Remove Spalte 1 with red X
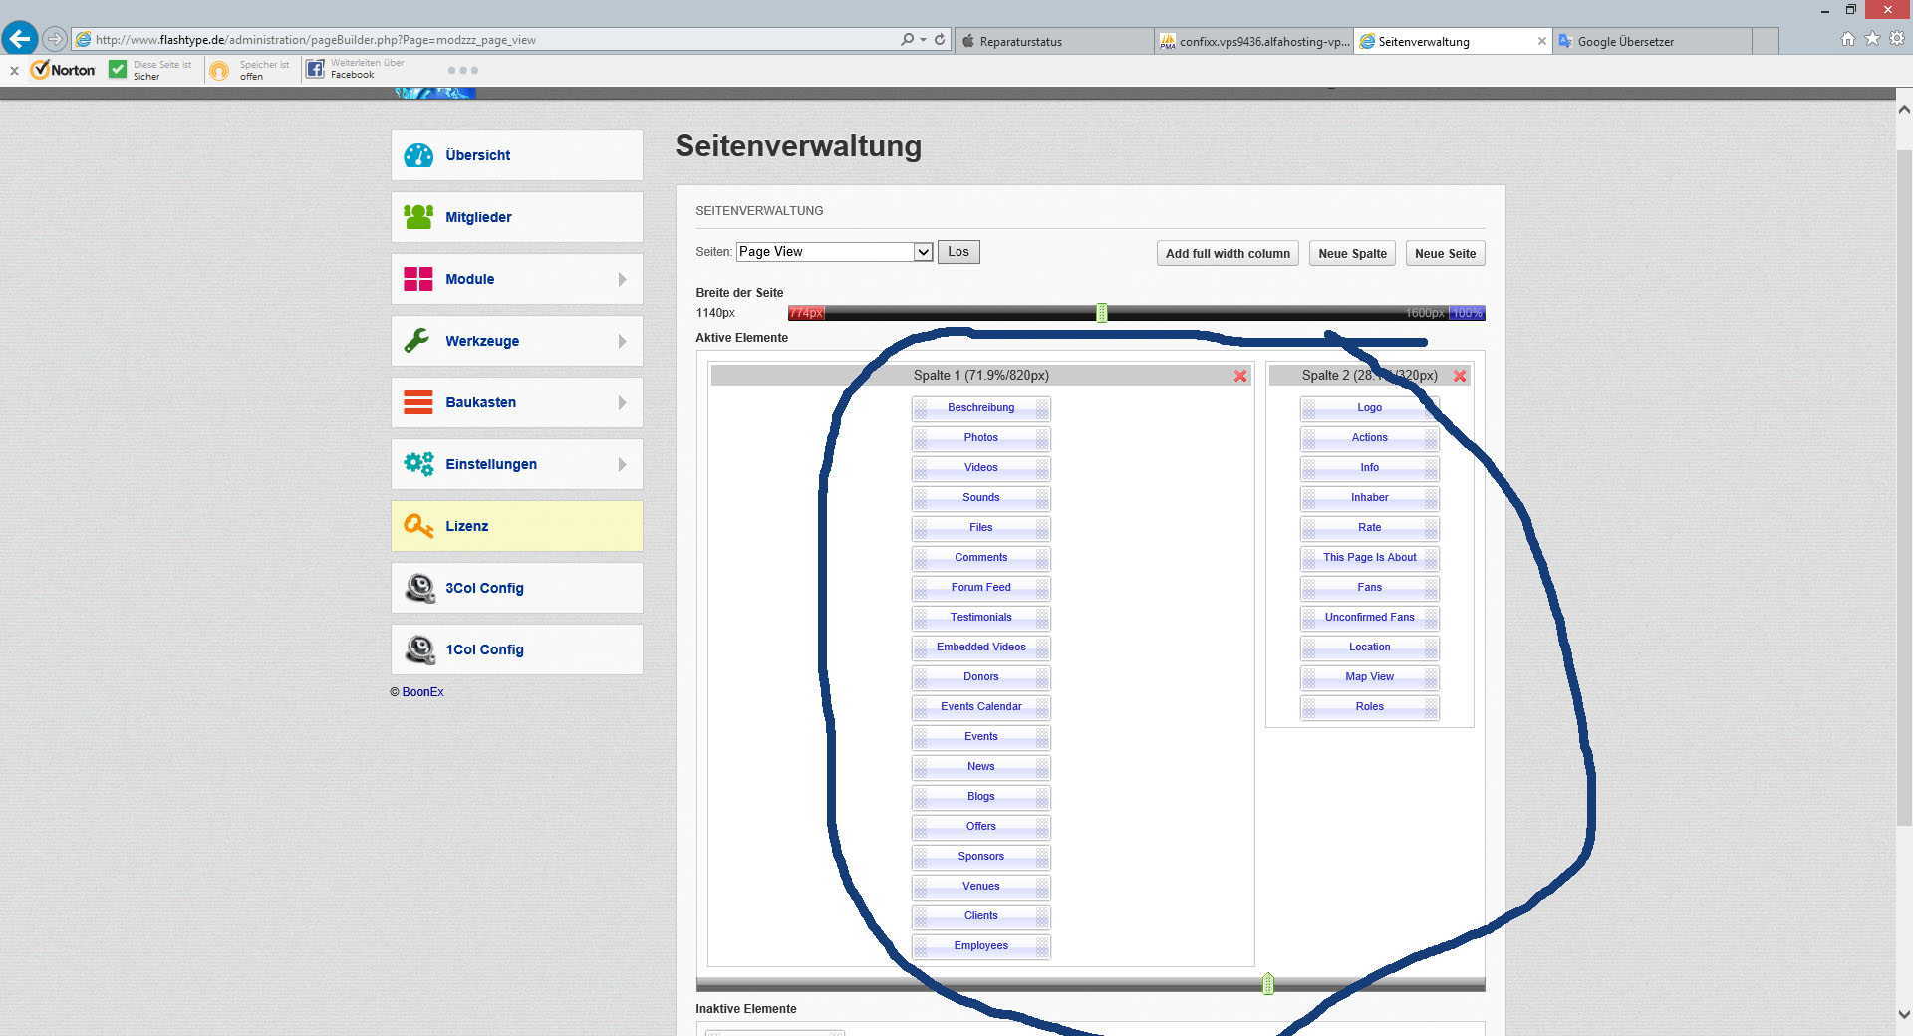This screenshot has width=1913, height=1036. 1240,376
